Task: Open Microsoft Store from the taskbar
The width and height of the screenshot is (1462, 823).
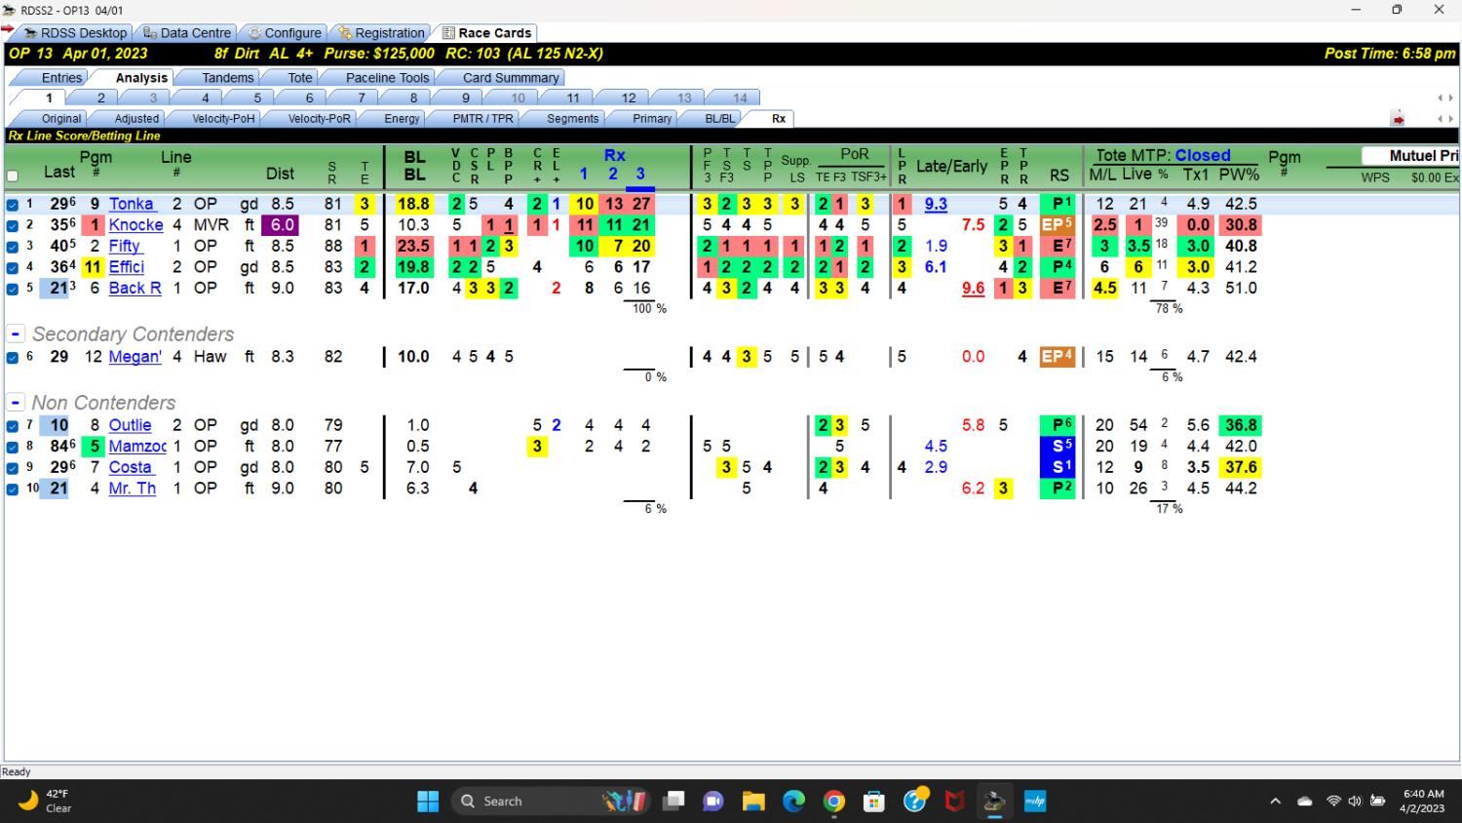Action: point(873,802)
